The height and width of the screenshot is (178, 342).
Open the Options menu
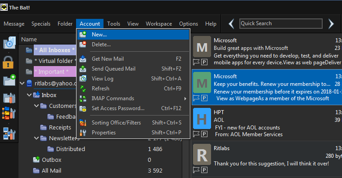189,24
